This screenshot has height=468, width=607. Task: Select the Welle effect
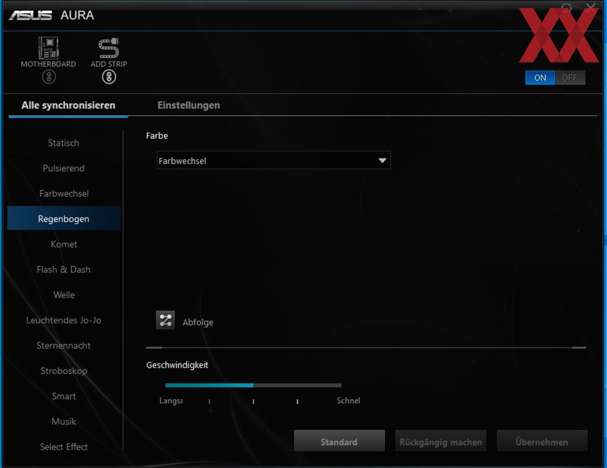click(x=63, y=295)
